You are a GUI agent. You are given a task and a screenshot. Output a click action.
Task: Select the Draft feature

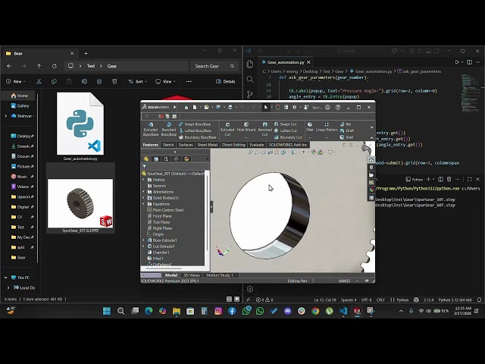pyautogui.click(x=347, y=130)
